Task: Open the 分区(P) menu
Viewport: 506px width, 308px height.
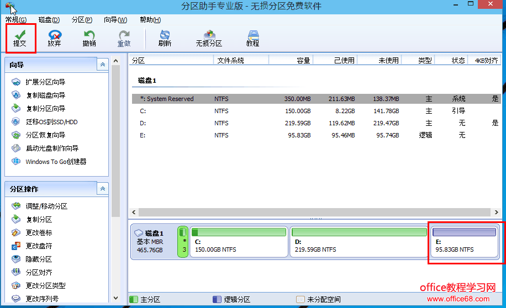Action: [x=82, y=20]
